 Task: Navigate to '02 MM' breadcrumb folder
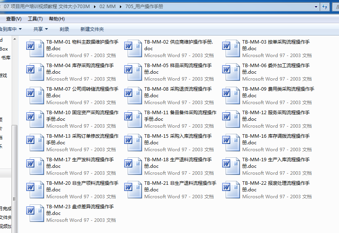coord(108,7)
